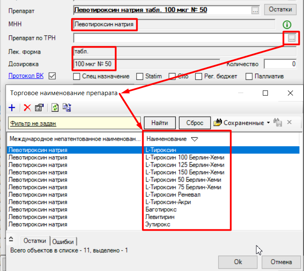Image resolution: width=304 pixels, height=271 pixels.
Task: Click the Остатки button near Препарат
Action: pyautogui.click(x=280, y=9)
